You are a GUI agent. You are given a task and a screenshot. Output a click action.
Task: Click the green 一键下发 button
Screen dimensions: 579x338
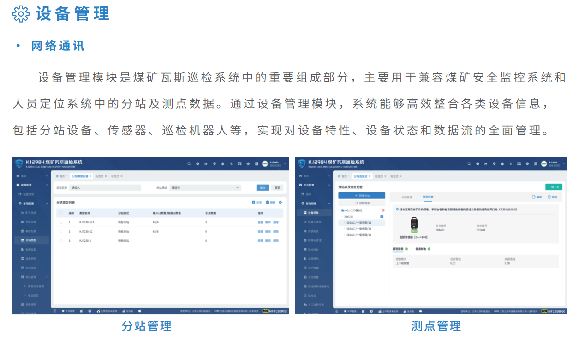click(x=553, y=187)
